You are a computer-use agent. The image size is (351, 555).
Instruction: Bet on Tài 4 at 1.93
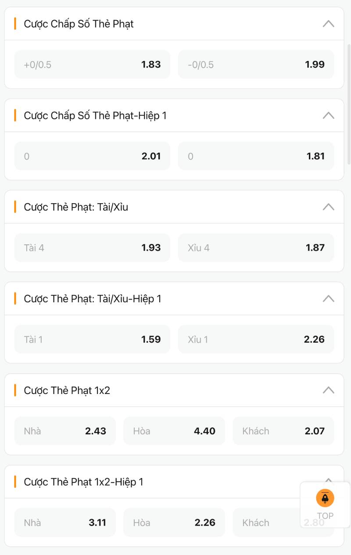click(92, 248)
